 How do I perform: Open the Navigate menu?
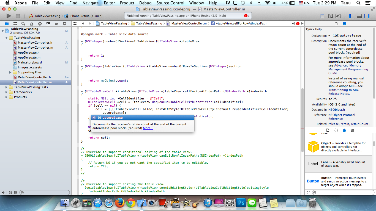[91, 3]
